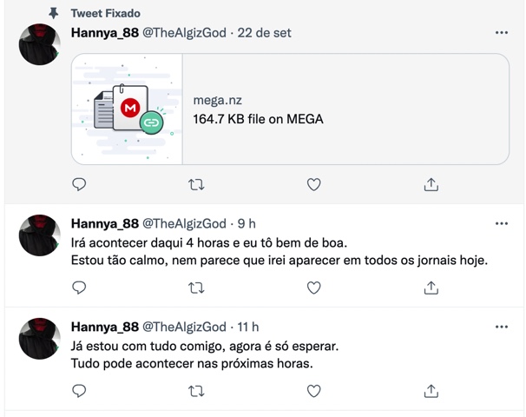Retweet the pinned MEGA file tweet
This screenshot has width=526, height=417.
tap(197, 184)
